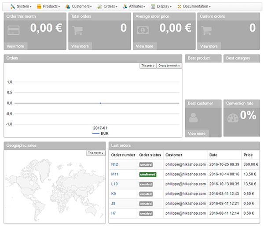Click price 360,00 € cell

[x=251, y=164]
